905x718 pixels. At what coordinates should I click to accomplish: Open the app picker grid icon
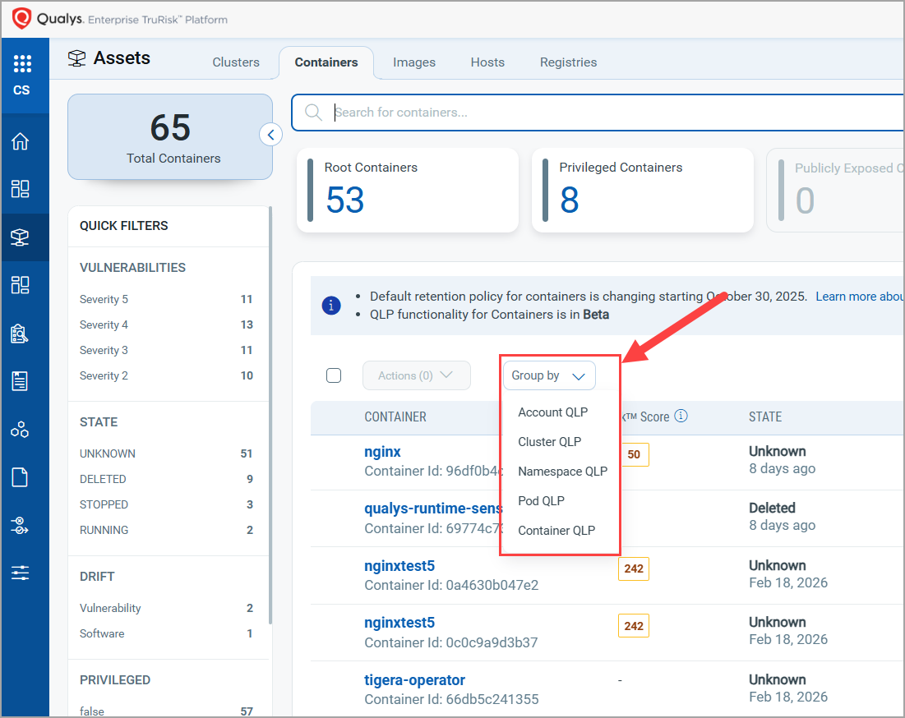(22, 63)
